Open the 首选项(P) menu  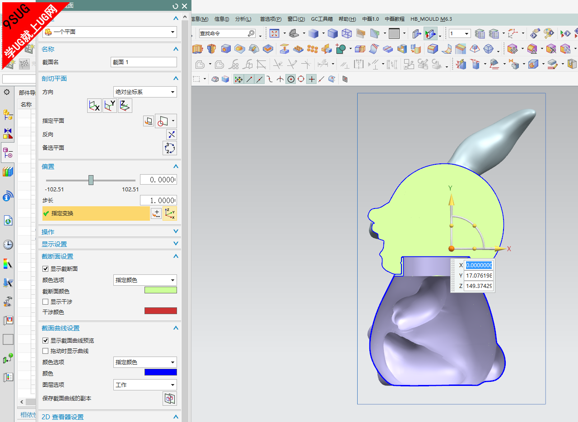point(270,19)
